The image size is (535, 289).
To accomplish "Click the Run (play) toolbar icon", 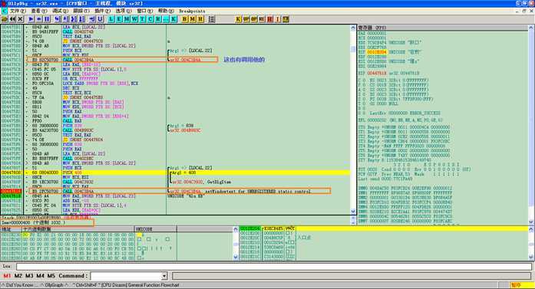I will (x=31, y=19).
